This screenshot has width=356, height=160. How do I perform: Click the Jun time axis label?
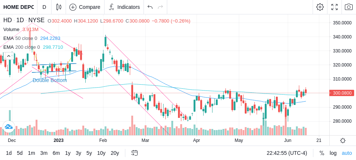pos(288,140)
